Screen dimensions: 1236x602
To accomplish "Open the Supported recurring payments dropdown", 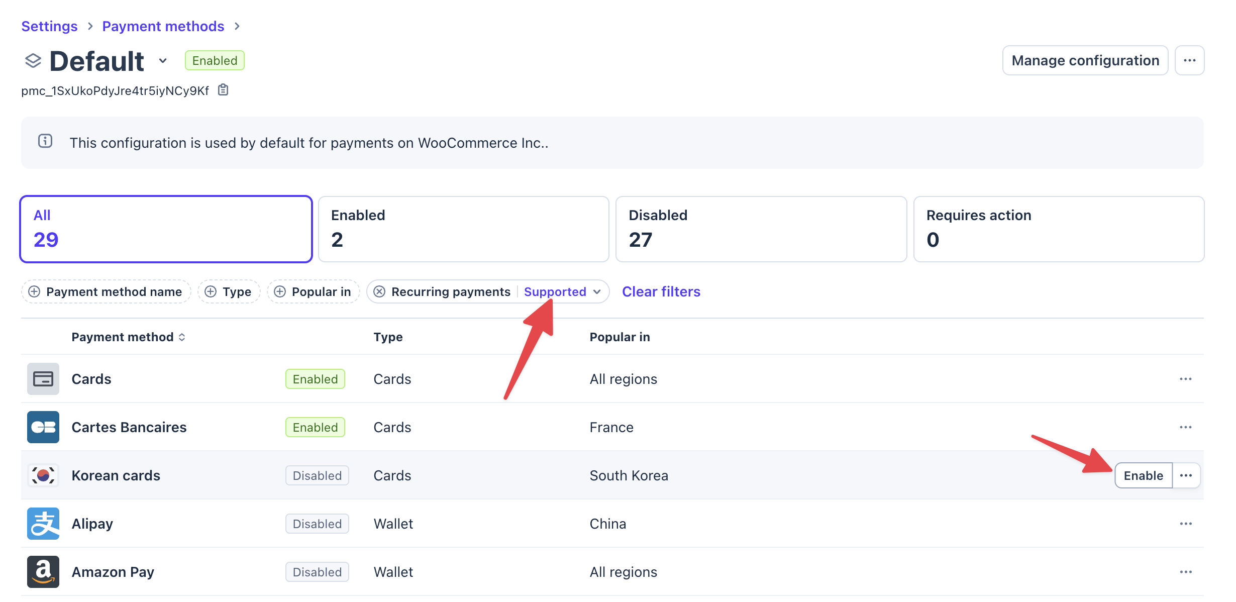I will click(562, 292).
